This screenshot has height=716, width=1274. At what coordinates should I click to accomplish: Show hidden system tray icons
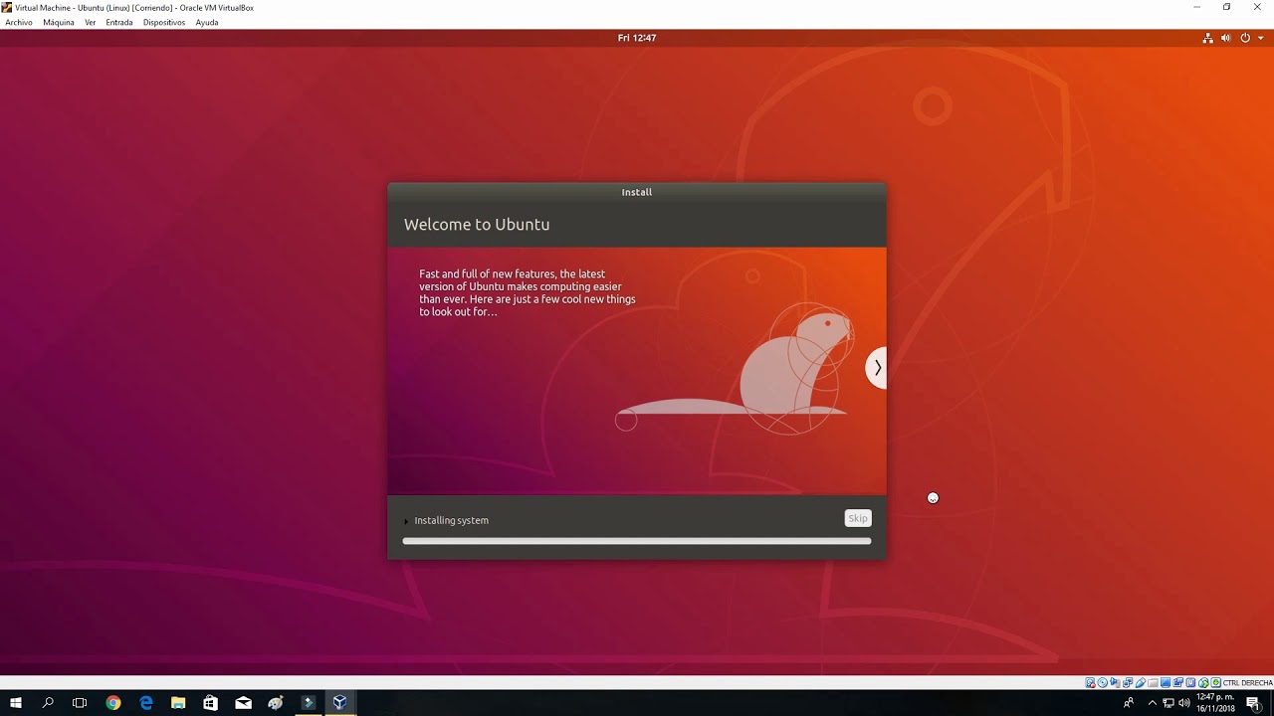[1153, 703]
